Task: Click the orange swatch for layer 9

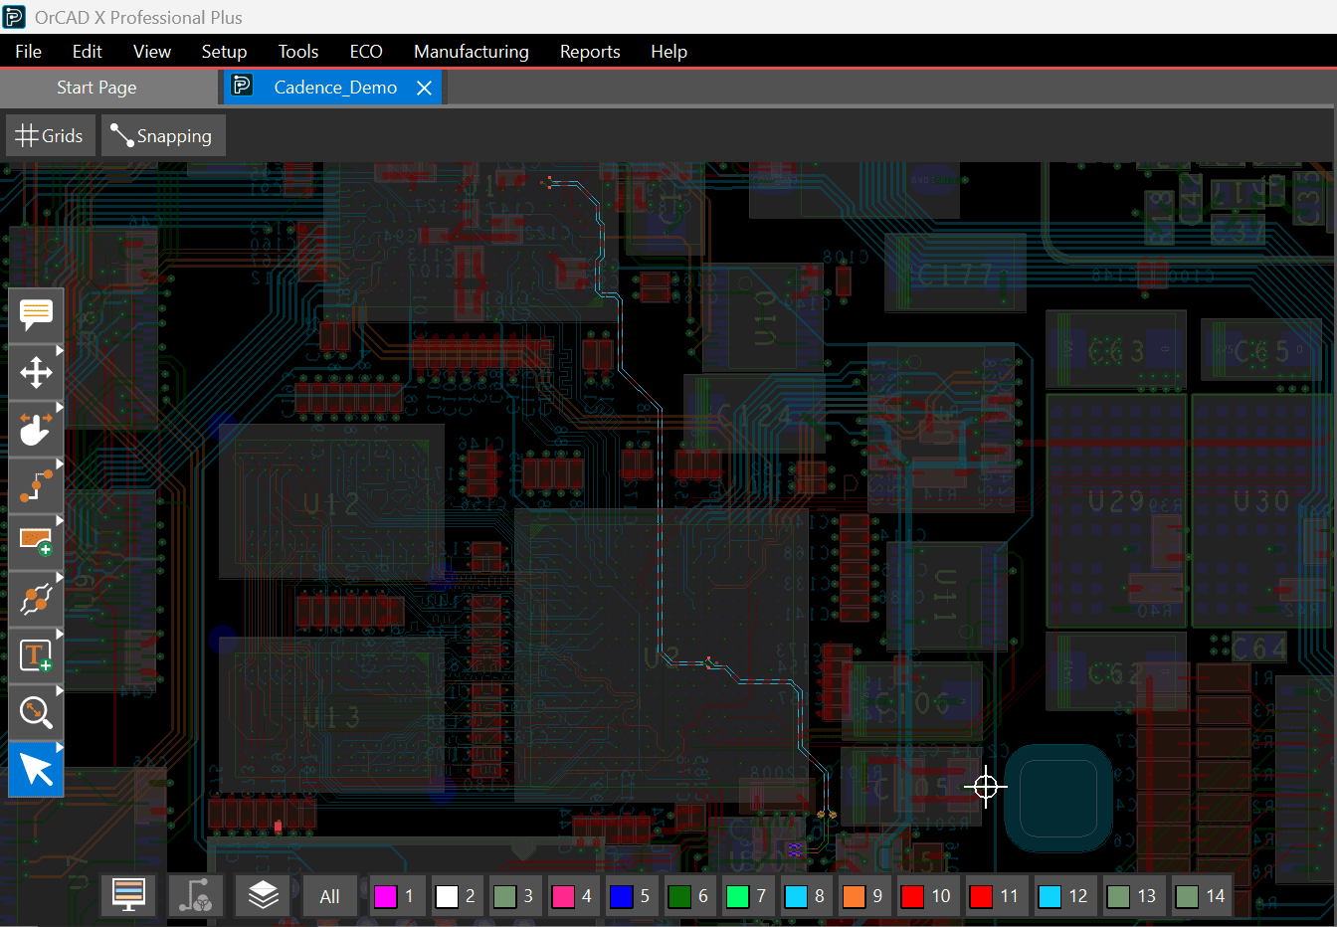Action: 855,896
